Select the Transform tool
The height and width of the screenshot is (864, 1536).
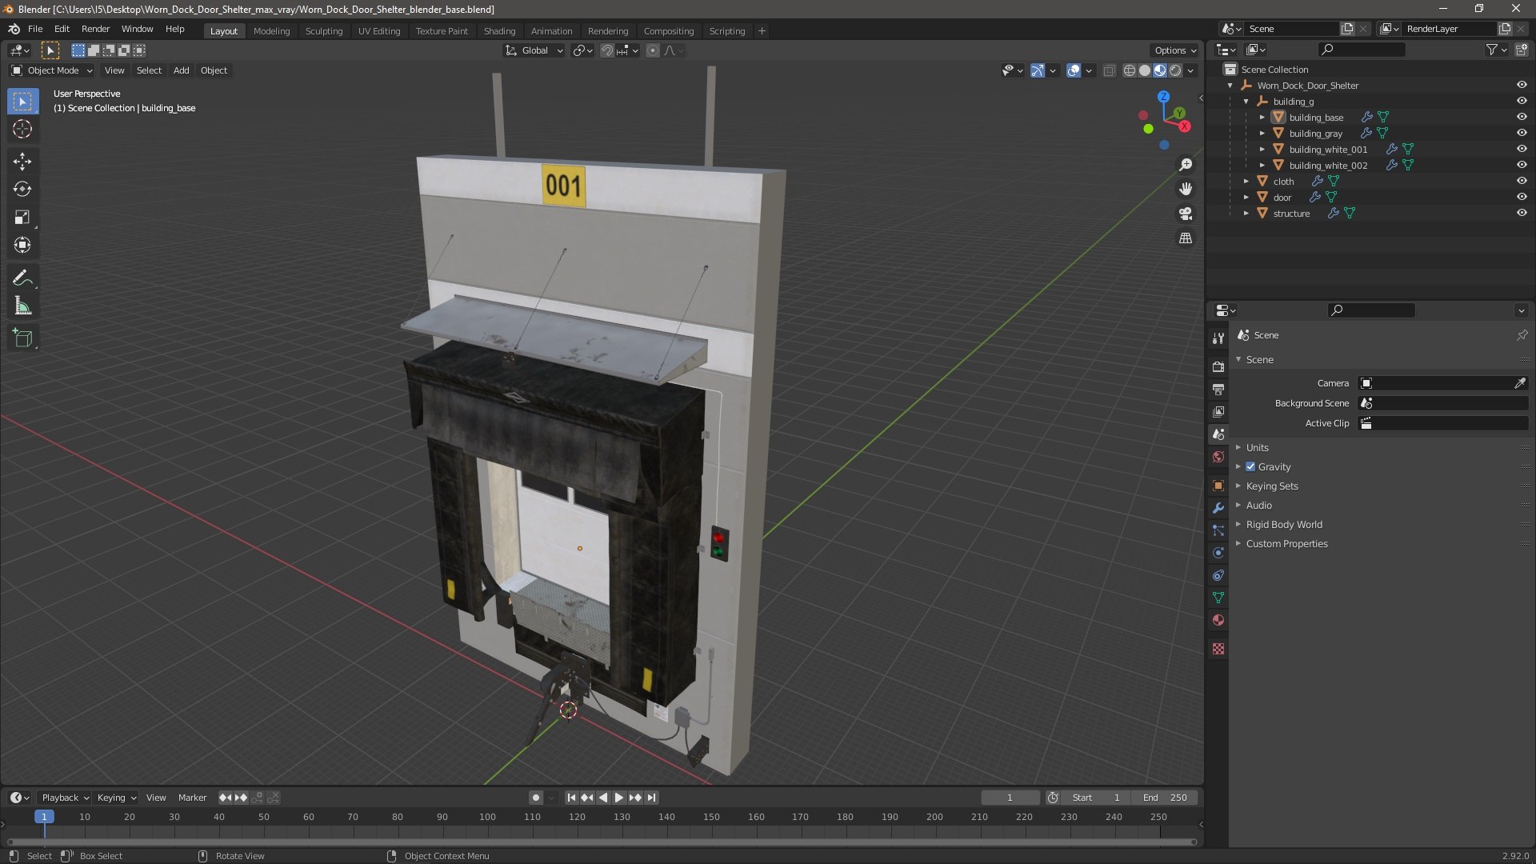(22, 246)
